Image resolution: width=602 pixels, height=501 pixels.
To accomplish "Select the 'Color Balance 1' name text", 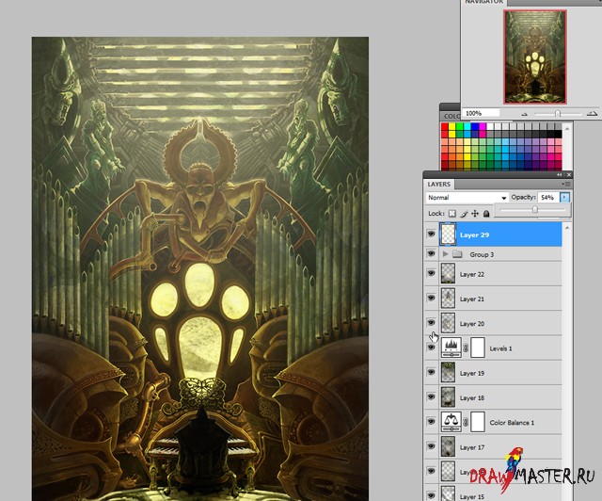I will [512, 423].
